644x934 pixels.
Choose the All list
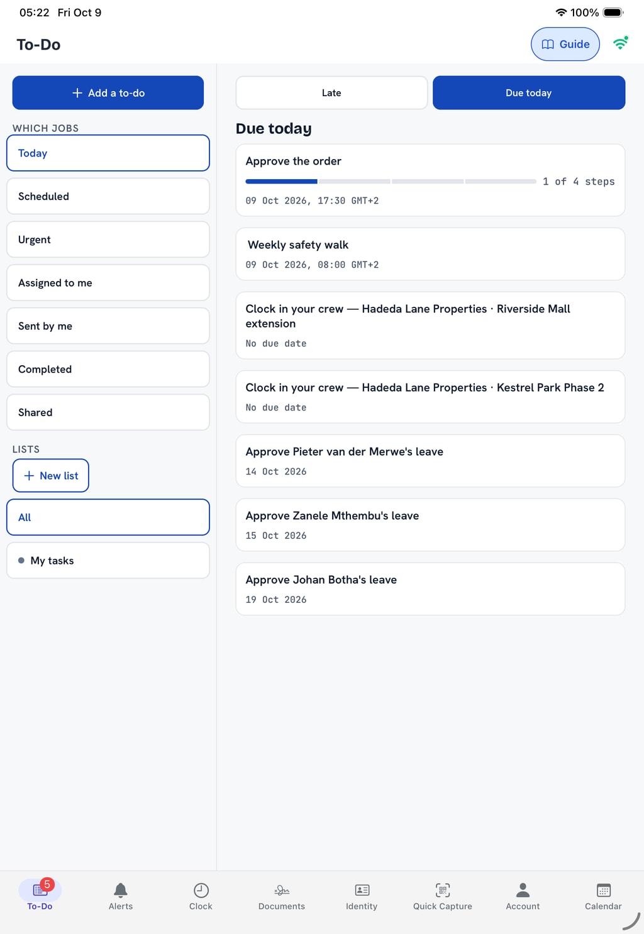coord(108,517)
